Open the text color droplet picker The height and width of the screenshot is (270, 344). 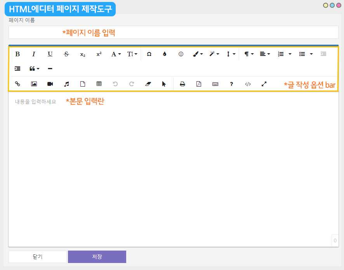pos(165,54)
